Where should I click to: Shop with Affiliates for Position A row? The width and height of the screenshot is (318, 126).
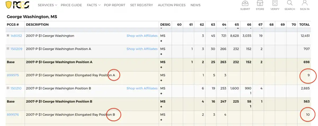point(142,49)
